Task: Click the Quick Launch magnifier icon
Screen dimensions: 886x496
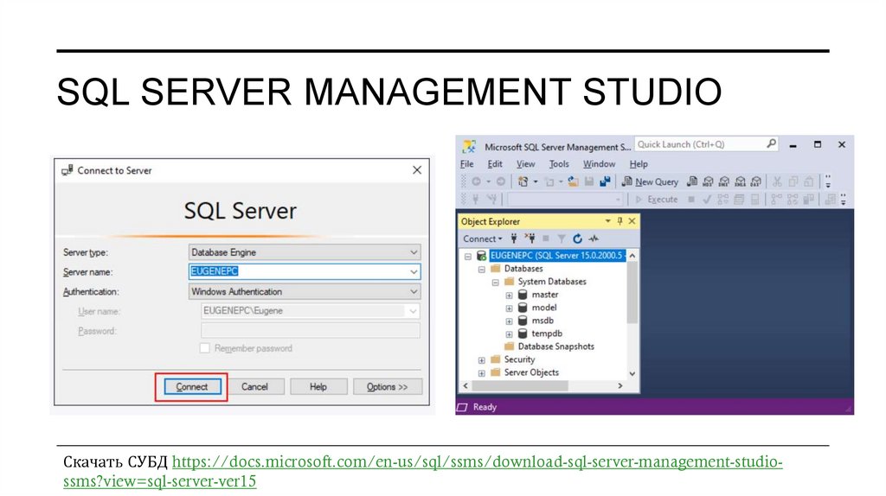Action: 771,144
